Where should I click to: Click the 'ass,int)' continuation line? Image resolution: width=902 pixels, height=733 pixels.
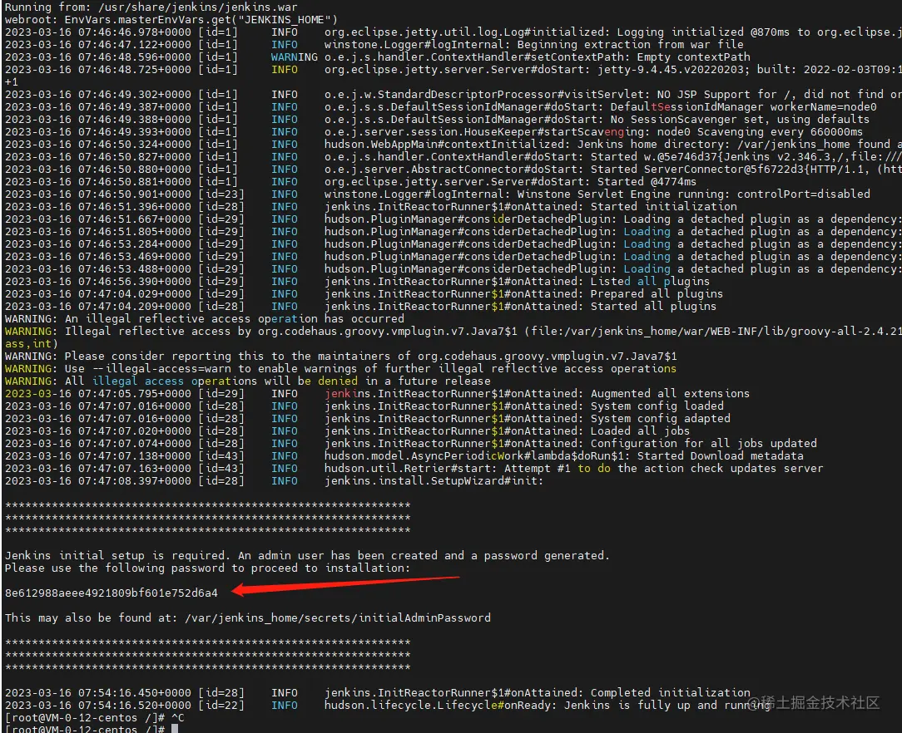(x=31, y=344)
